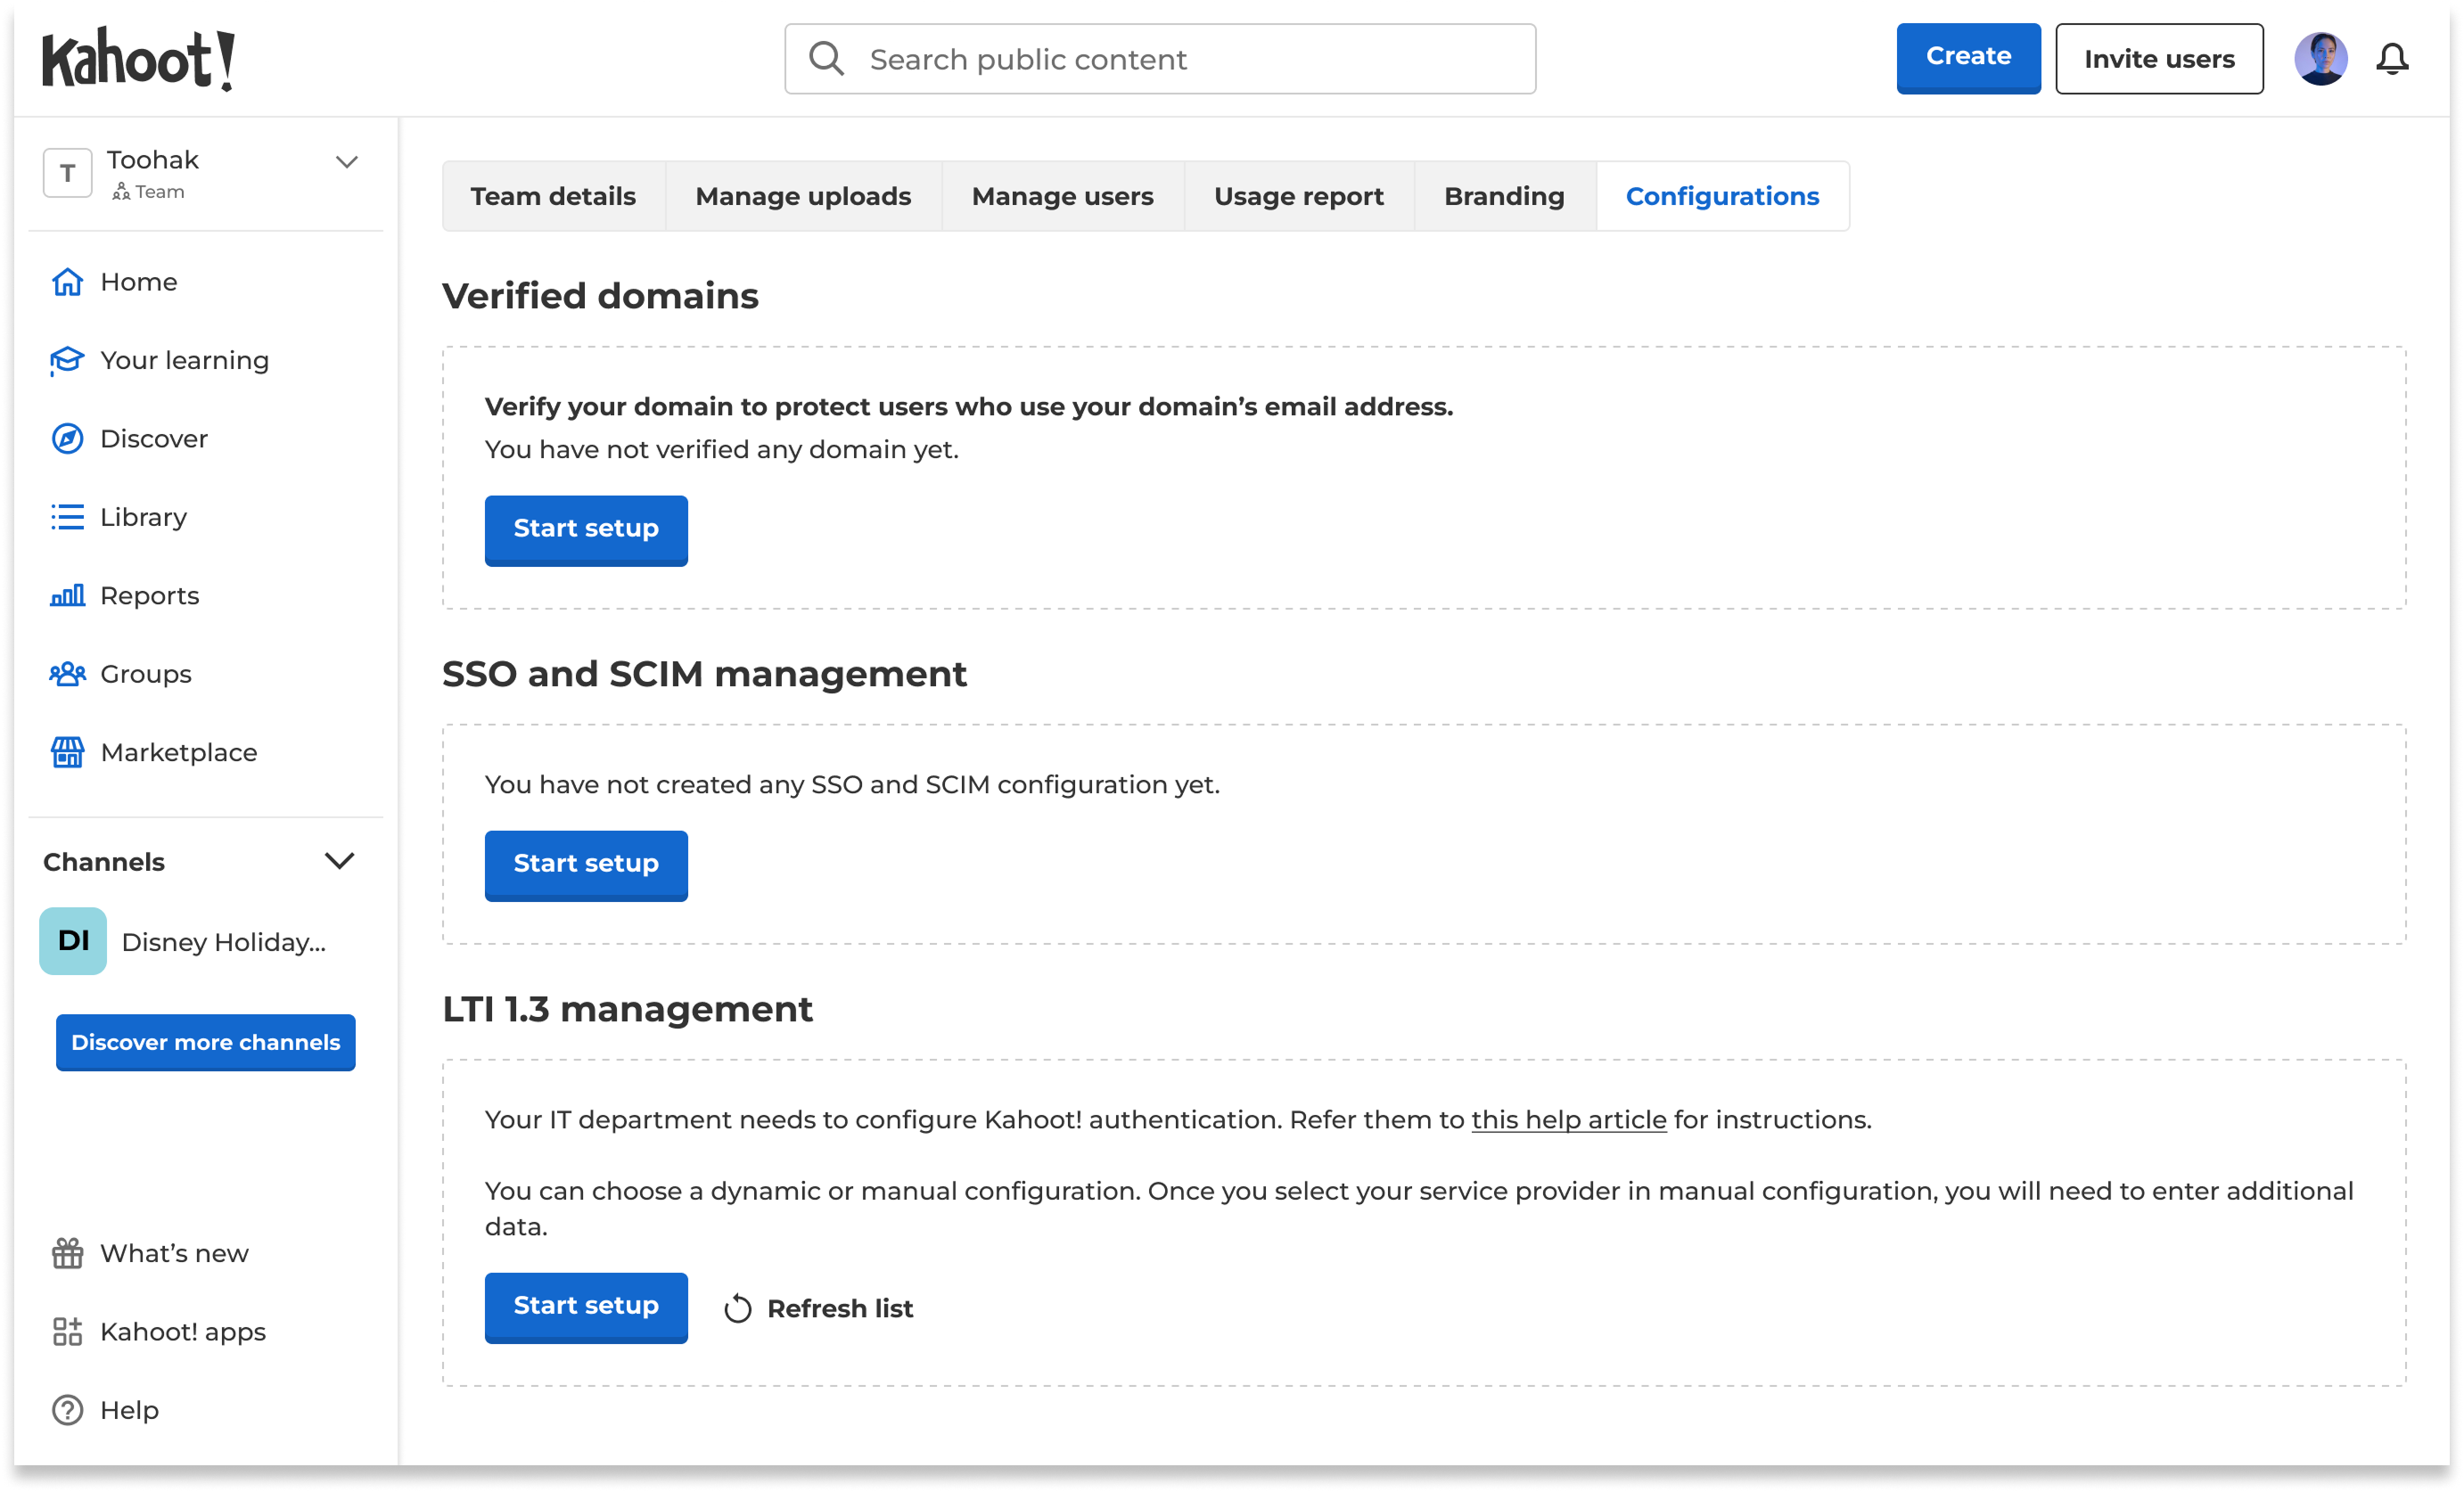This screenshot has width=2464, height=1492.
Task: View Reports from the sidebar
Action: point(148,594)
